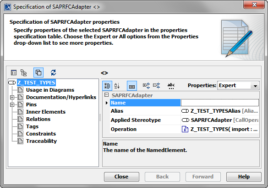Click the specification window table view icon
The height and width of the screenshot is (188, 268).
pyautogui.click(x=14, y=73)
